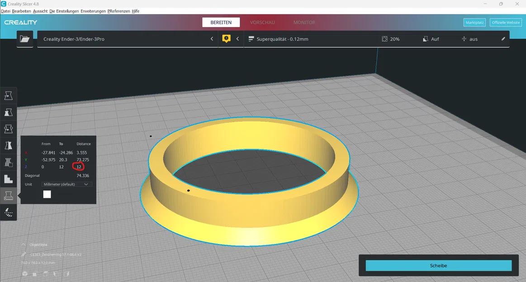526x282 pixels.
Task: Collapse the Creality Ender-3 printer panel
Action: [x=211, y=39]
